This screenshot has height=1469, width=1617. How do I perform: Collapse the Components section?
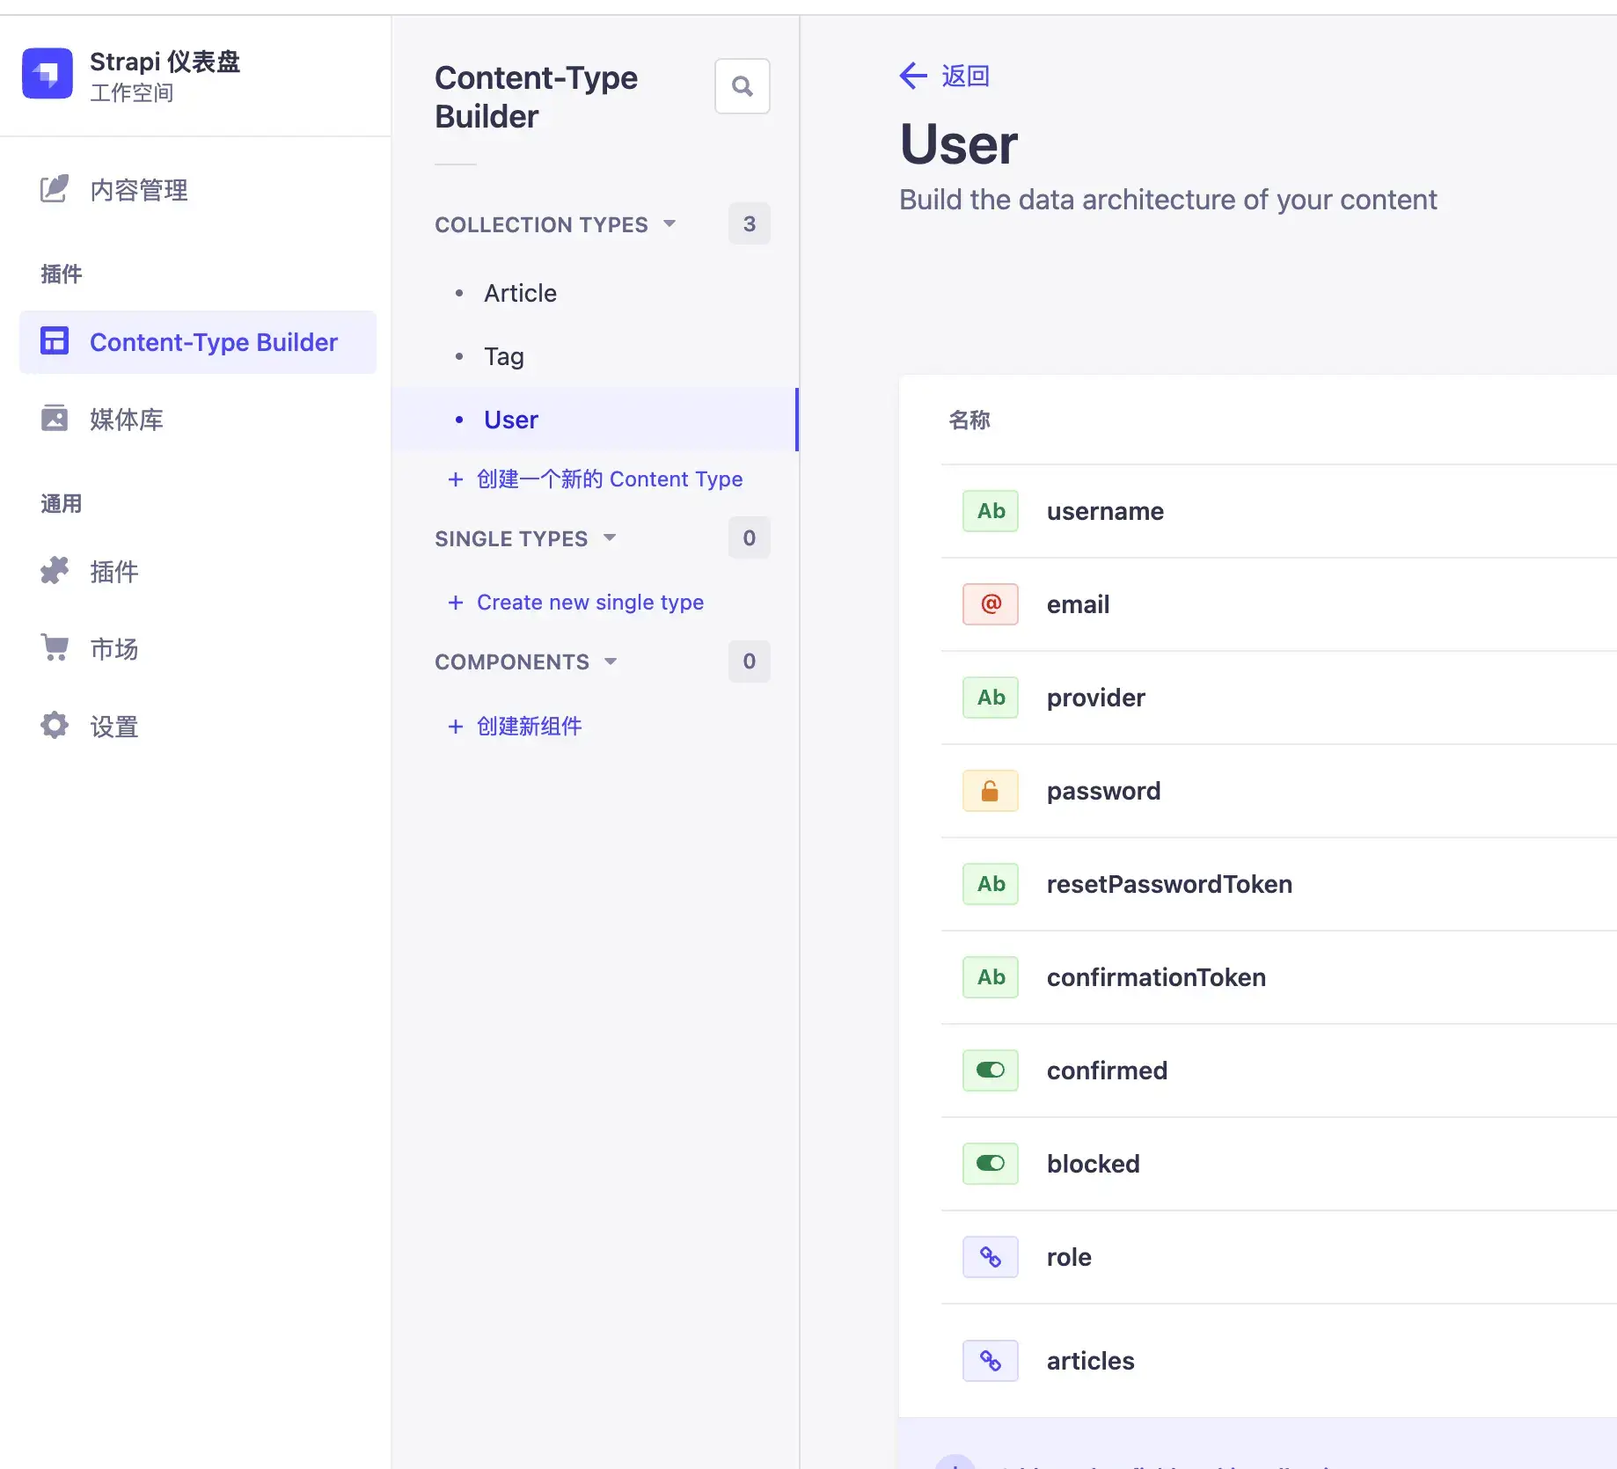click(x=611, y=661)
